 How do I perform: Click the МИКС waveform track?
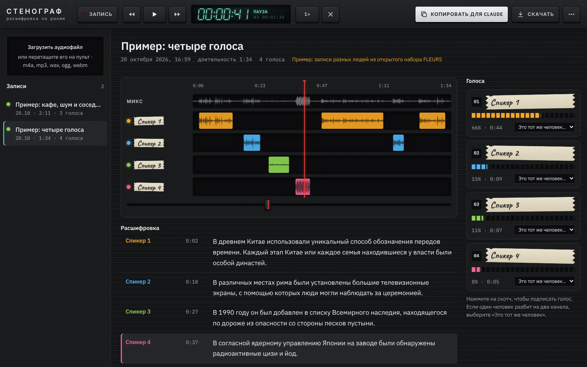tap(322, 101)
